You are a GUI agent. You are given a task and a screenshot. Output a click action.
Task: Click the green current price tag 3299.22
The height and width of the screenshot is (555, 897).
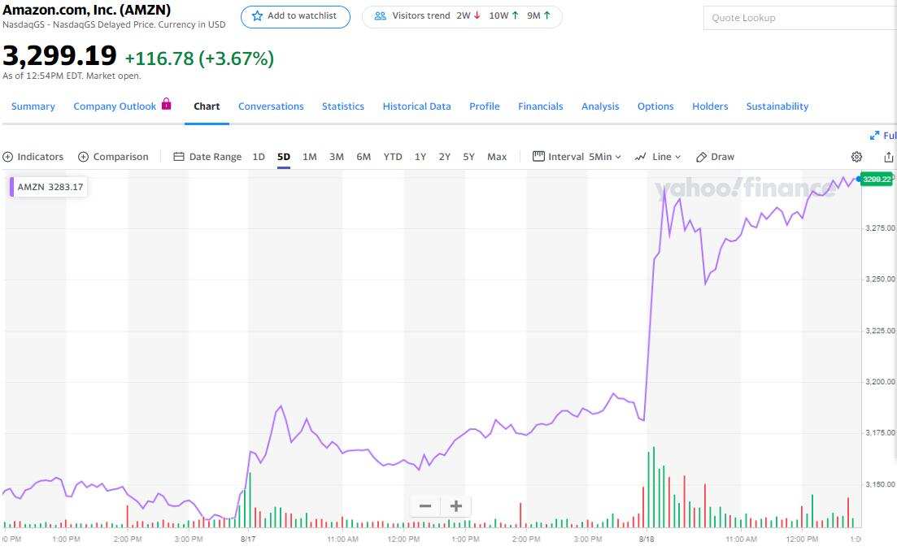pos(877,180)
